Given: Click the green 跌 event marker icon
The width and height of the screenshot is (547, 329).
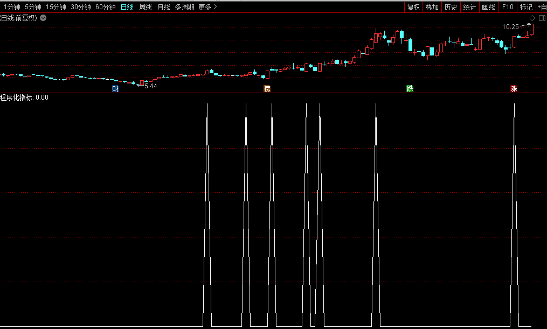Looking at the screenshot, I should click(x=410, y=89).
